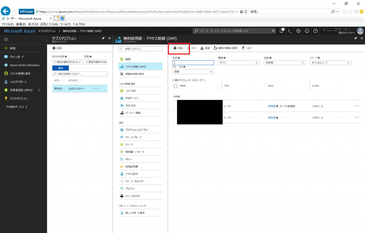Open 概要 in the resource menu

coord(140,59)
